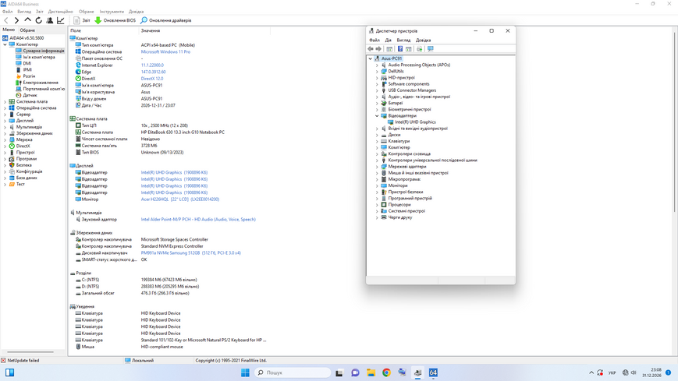Expand Мережеві адаптери in Device Manager
Screen dimensions: 678x381
coord(377,166)
